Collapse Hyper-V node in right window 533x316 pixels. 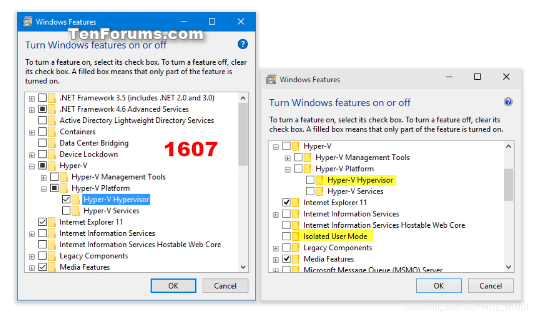(276, 147)
